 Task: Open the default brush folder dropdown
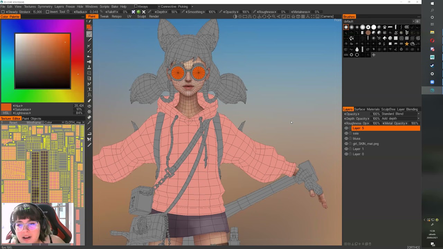379,21
